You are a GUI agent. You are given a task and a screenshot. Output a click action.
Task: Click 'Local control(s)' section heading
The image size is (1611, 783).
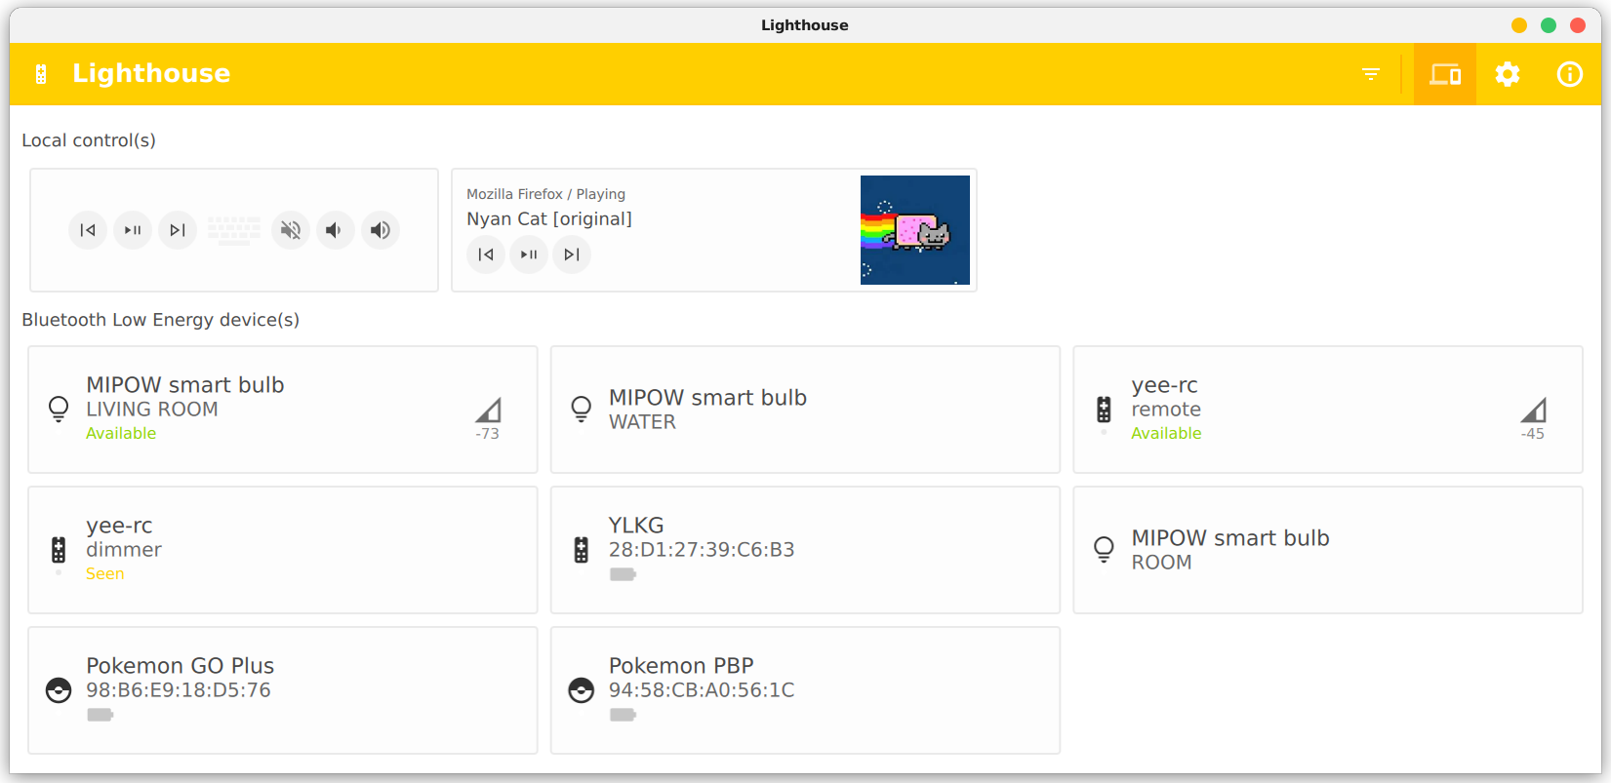point(89,140)
